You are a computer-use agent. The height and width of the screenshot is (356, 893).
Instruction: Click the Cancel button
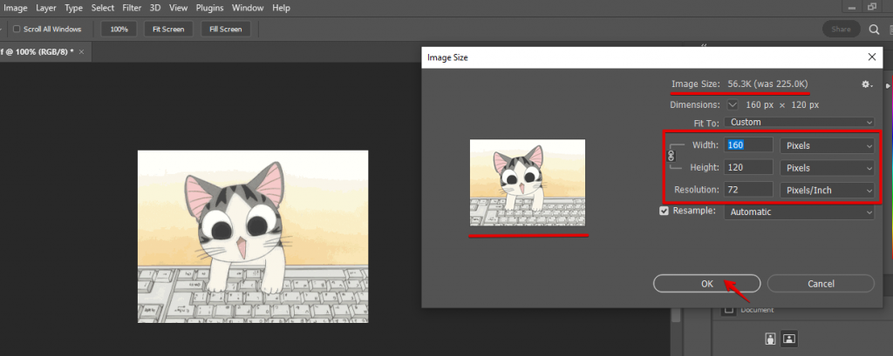tap(821, 284)
